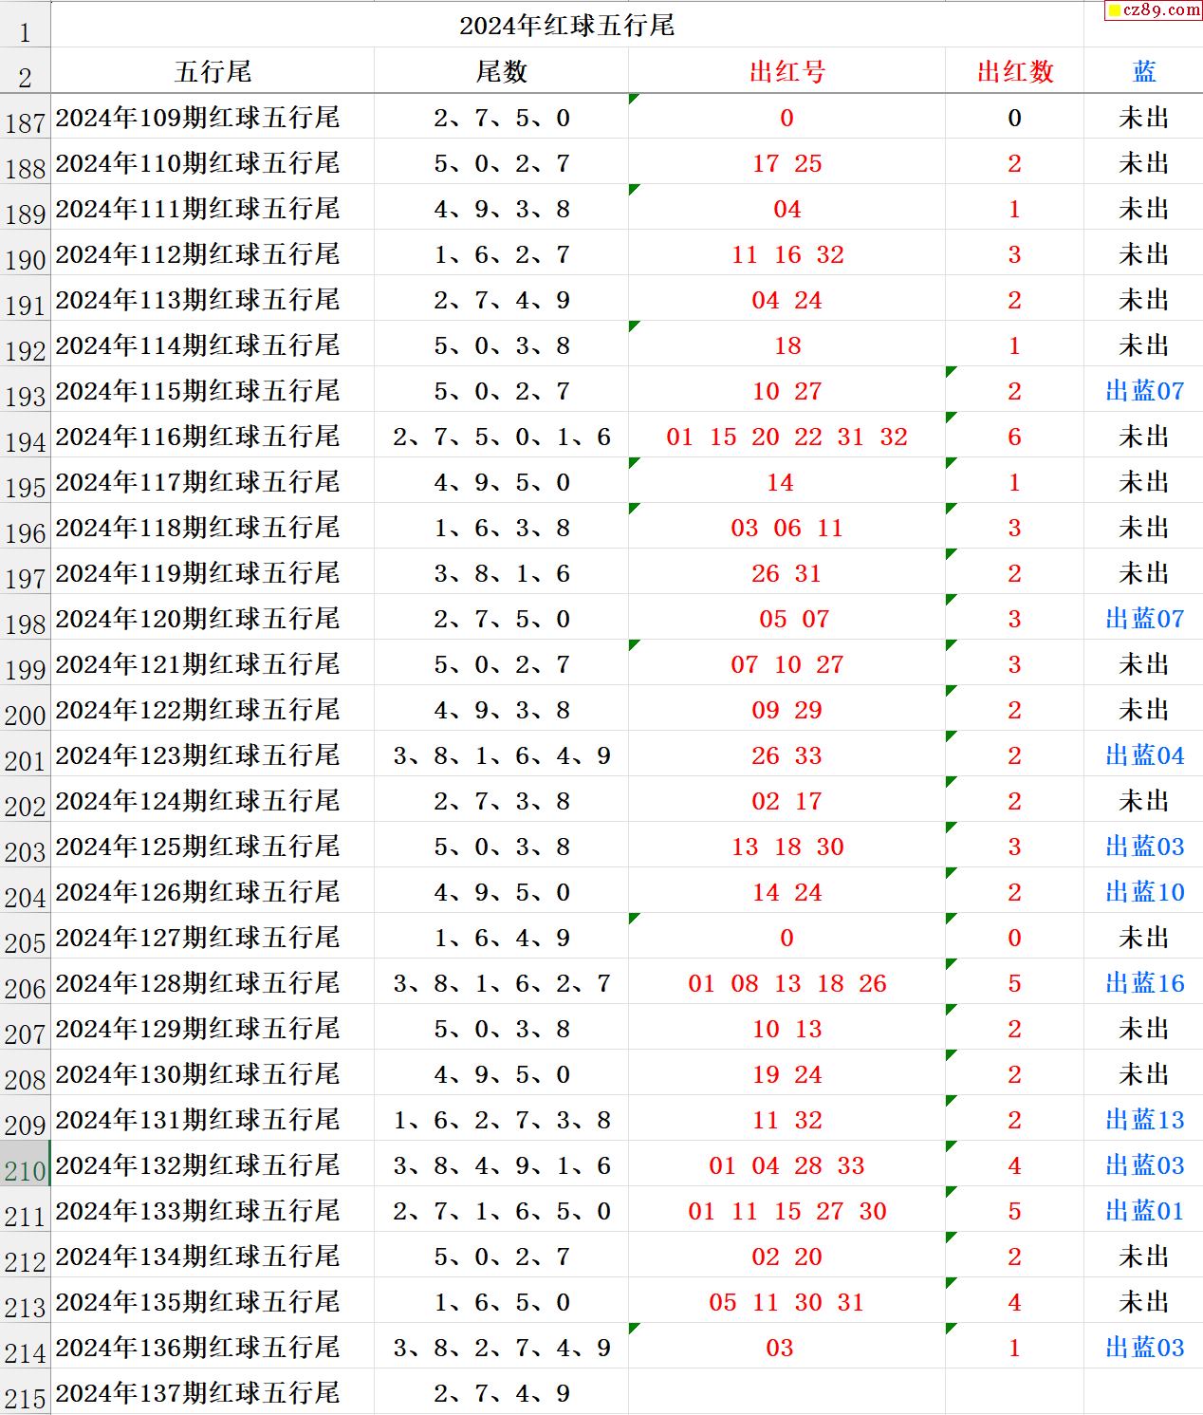
Task: Select red numbers cell 26 33
Action: pyautogui.click(x=787, y=755)
